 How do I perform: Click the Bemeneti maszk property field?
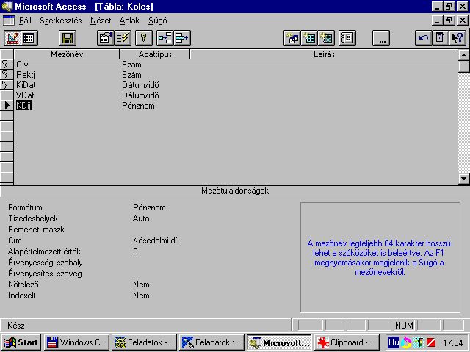213,230
